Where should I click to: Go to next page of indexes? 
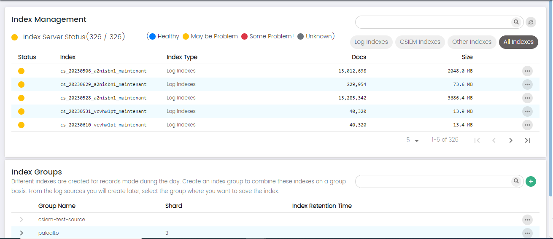coord(510,140)
